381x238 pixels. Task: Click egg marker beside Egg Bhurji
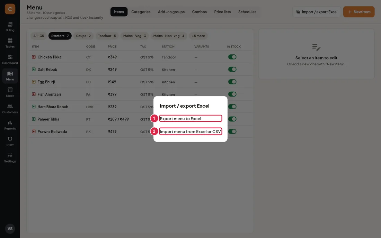click(x=34, y=82)
